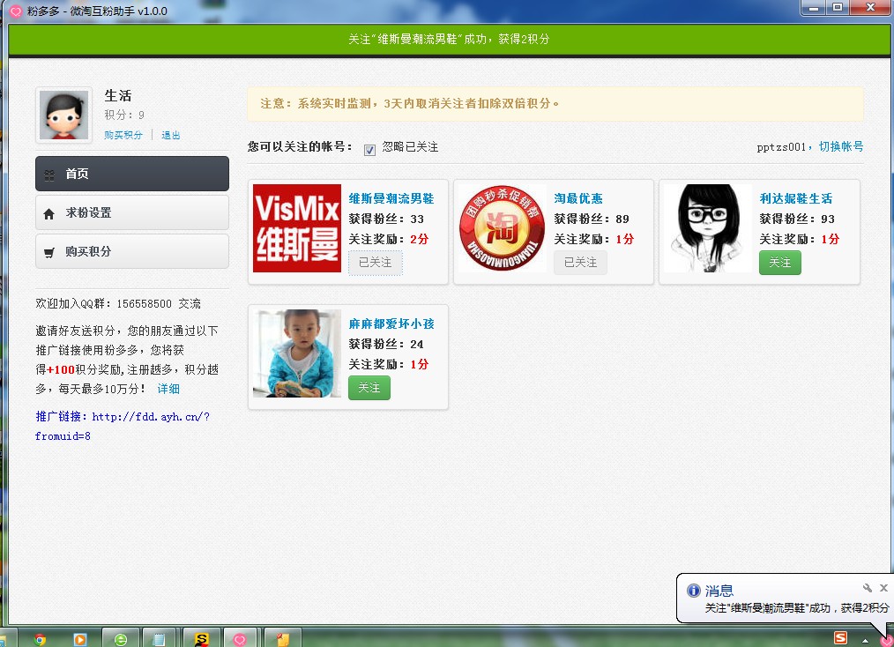The height and width of the screenshot is (647, 894).
Task: Click the 退出 logout link
Action: coord(171,135)
